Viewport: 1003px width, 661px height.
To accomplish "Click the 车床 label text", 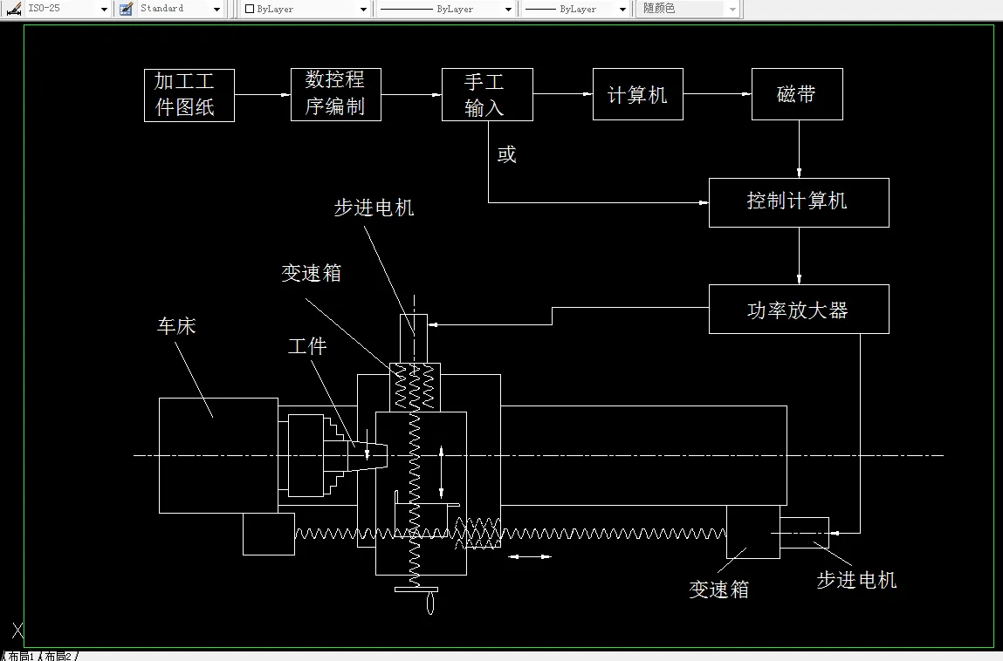I will pyautogui.click(x=175, y=326).
